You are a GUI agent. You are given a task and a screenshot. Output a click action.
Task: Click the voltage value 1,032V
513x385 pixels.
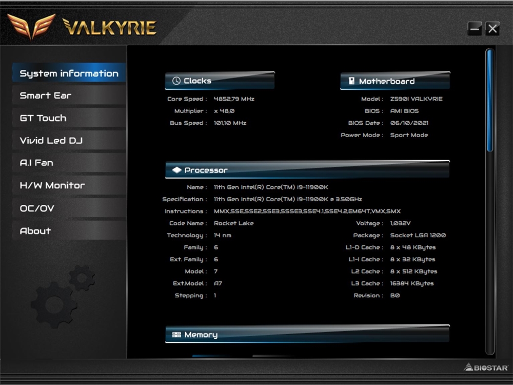coord(400,223)
